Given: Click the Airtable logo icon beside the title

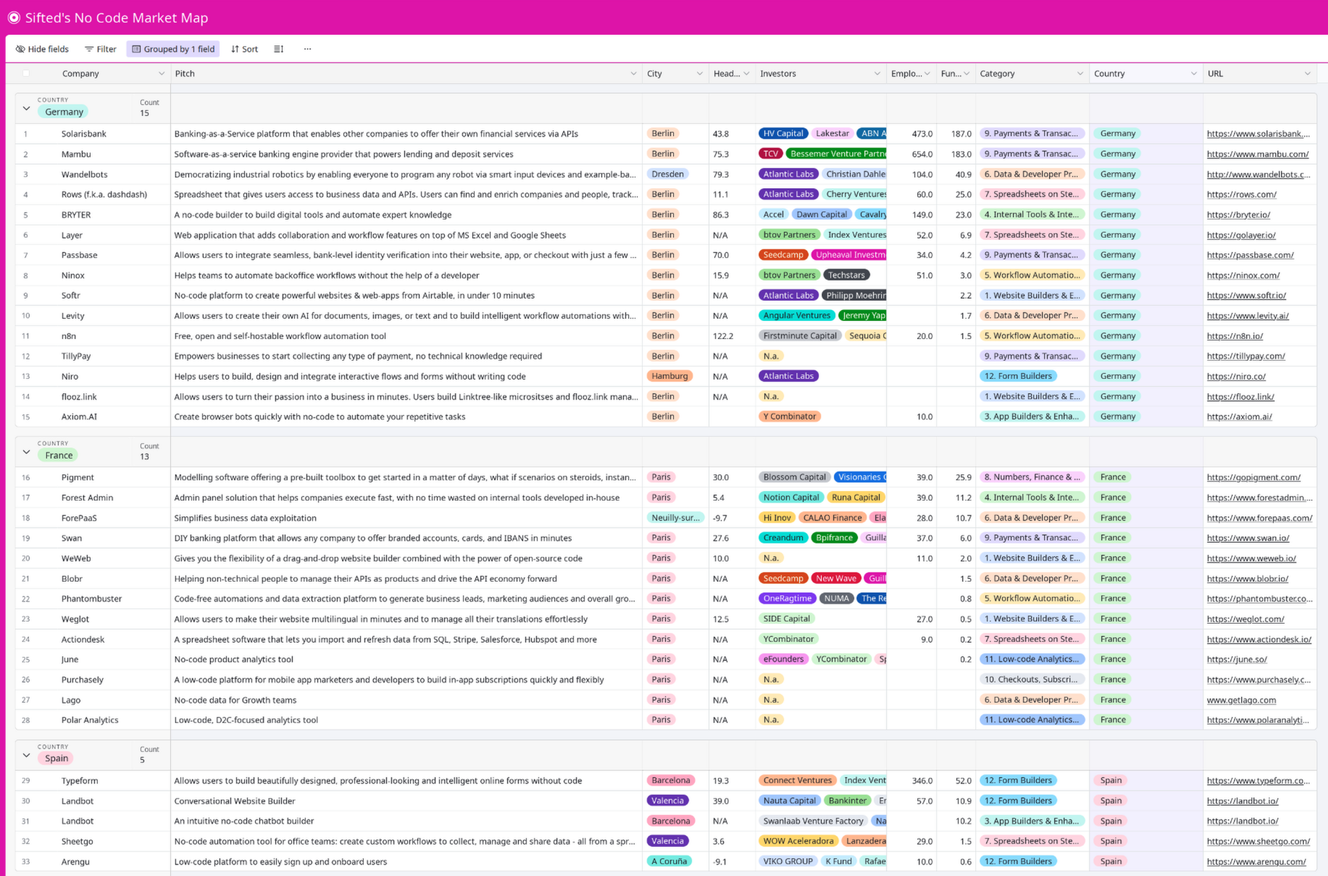Looking at the screenshot, I should 13,17.
